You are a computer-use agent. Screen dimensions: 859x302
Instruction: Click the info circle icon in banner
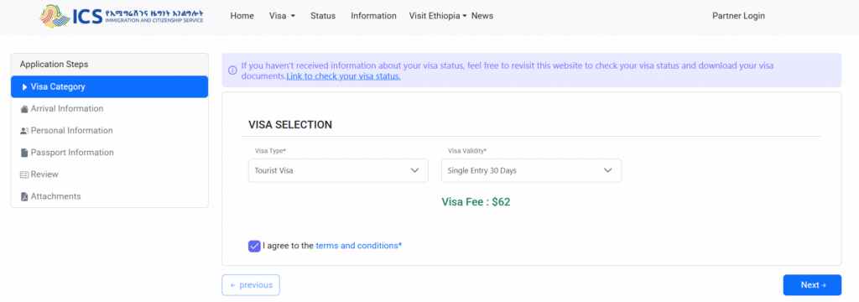(232, 70)
